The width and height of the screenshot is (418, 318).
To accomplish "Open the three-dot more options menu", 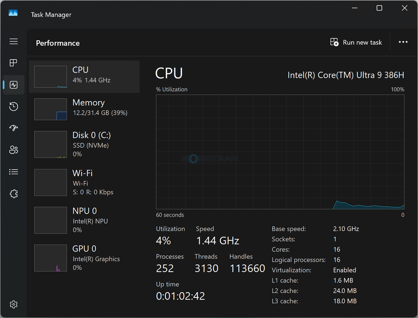I will coord(403,42).
